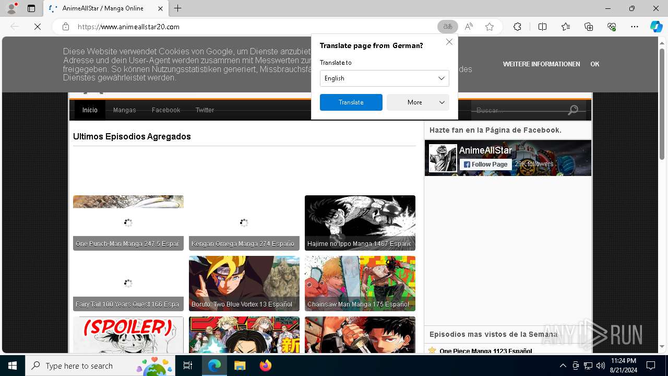Viewport: 668px width, 376px height.
Task: Open Fairy Tail 100 Years Quest 166
Action: pyautogui.click(x=128, y=284)
